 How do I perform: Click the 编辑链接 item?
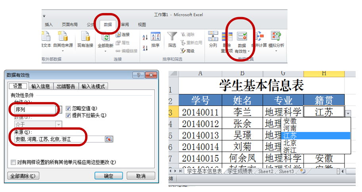tap(126, 51)
